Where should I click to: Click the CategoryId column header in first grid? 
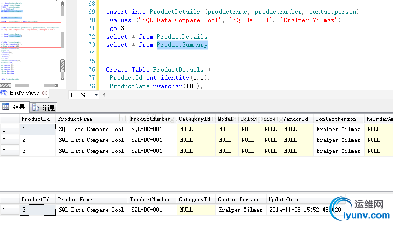coord(196,119)
